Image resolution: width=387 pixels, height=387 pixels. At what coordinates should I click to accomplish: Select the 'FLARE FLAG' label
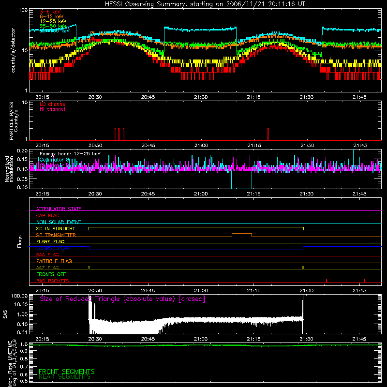coord(50,241)
